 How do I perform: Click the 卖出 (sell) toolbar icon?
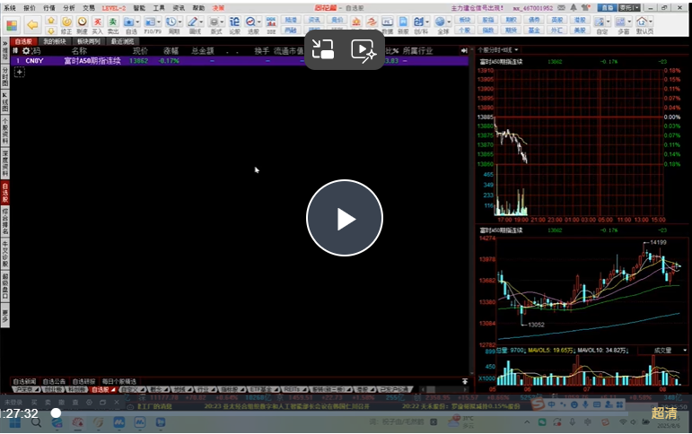click(113, 23)
